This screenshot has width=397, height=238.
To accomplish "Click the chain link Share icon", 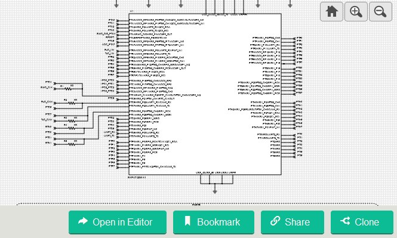I will pos(275,221).
